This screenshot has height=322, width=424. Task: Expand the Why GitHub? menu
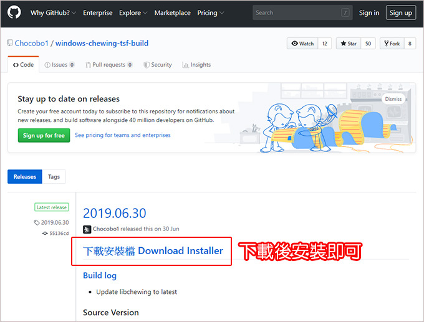point(53,12)
